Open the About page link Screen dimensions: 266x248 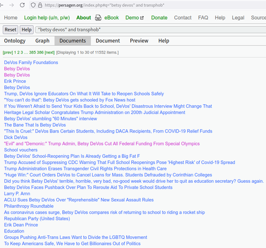[84, 18]
